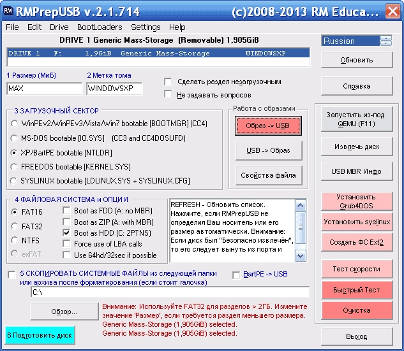This screenshot has width=404, height=351.
Task: Select FAT32 file system
Action: click(x=15, y=226)
